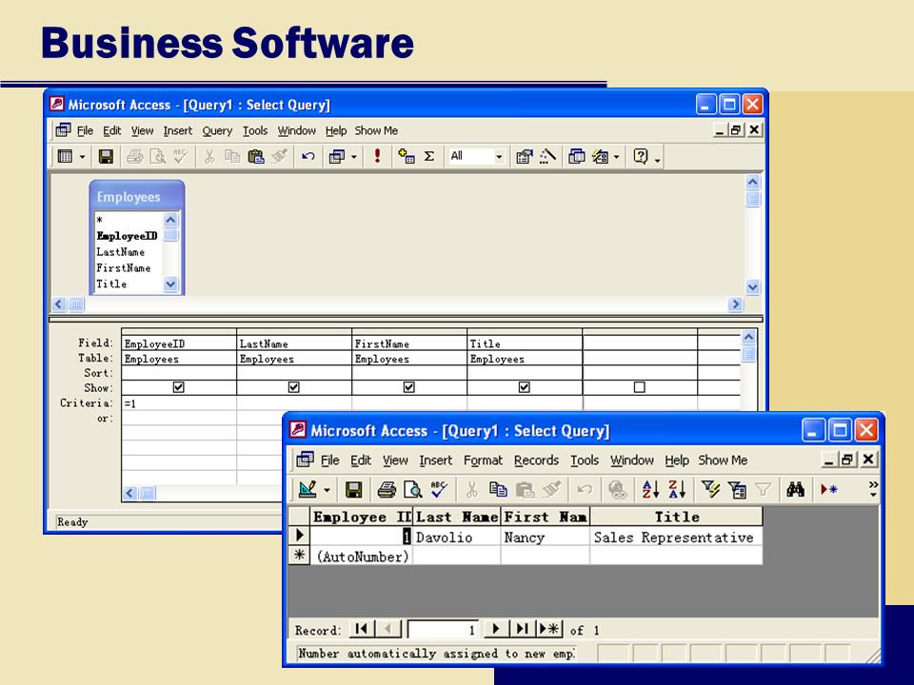Select the Title column header in datasheet
The height and width of the screenshot is (685, 914).
coord(676,517)
